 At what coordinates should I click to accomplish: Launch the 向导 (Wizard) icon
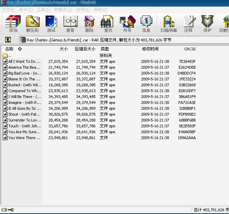(127, 24)
